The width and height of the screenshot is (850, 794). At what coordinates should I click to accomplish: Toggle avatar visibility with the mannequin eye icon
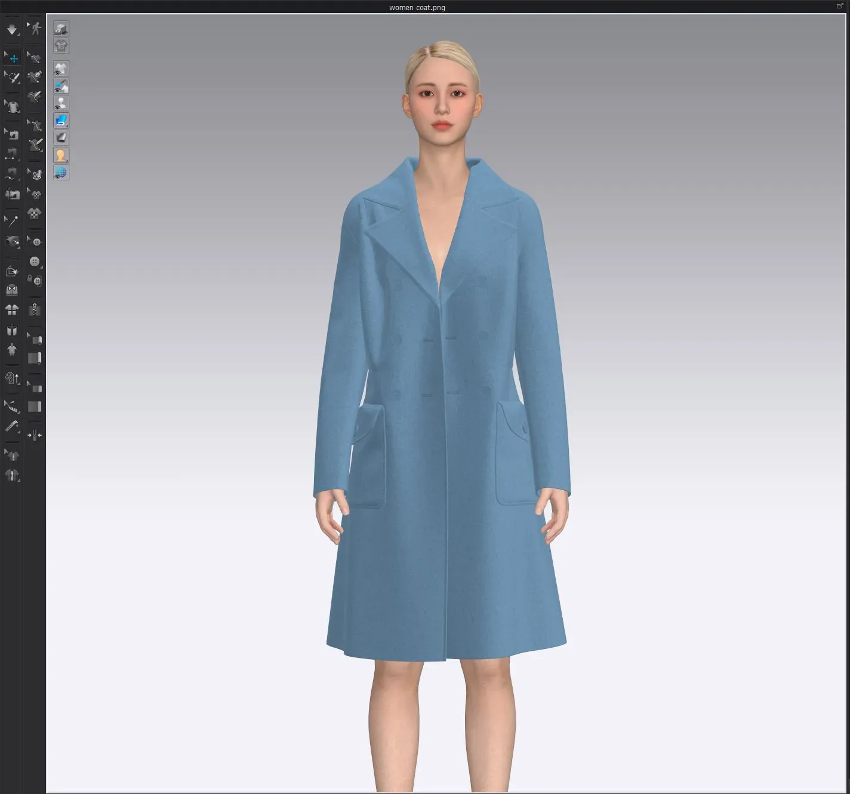61,103
